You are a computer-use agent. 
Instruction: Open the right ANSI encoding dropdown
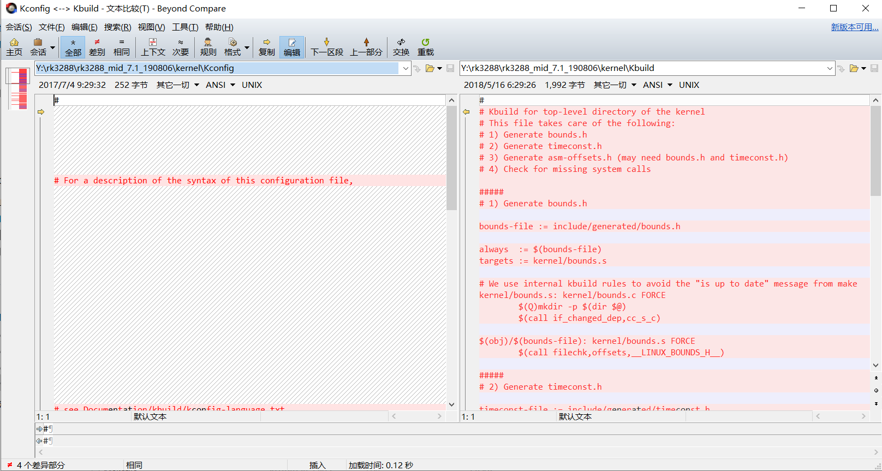(x=658, y=85)
